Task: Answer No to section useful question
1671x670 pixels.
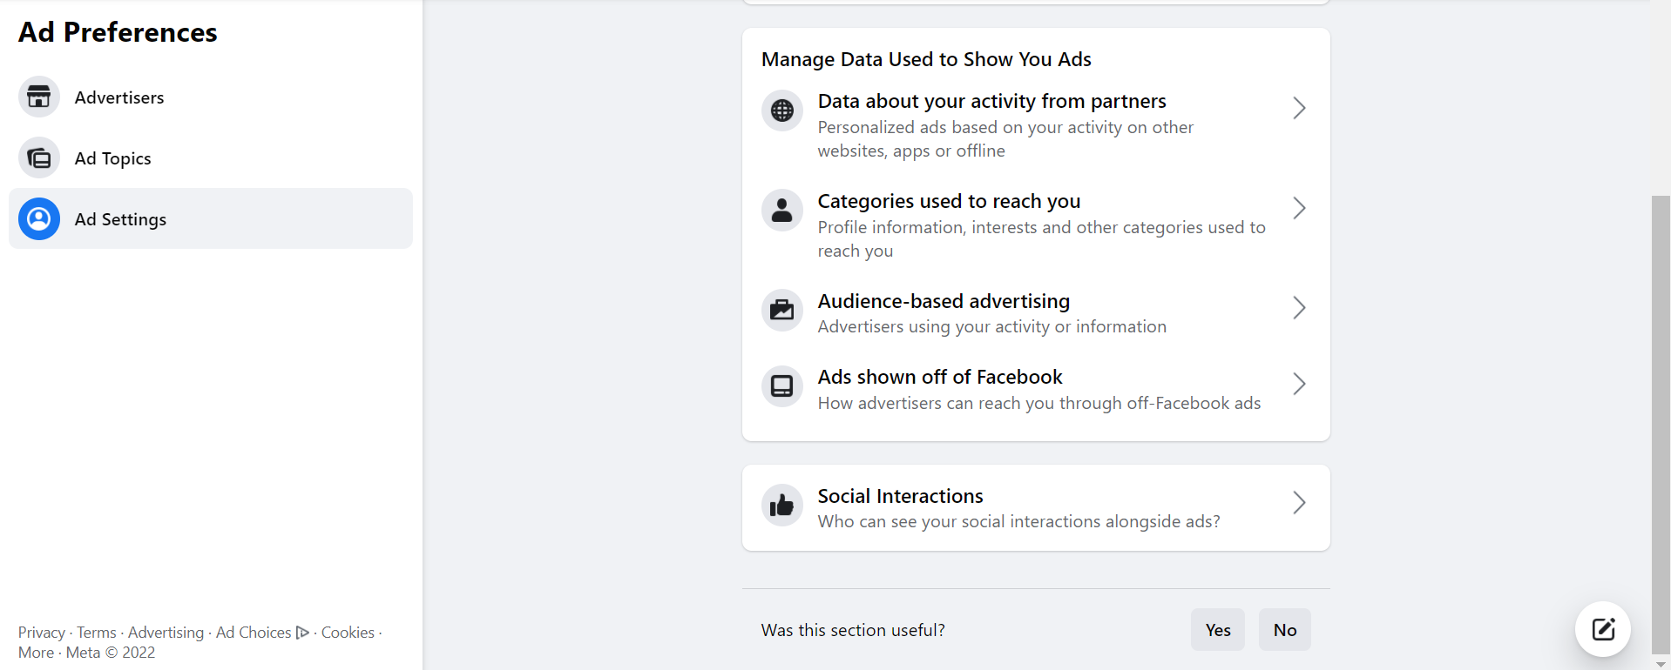Action: [1285, 630]
